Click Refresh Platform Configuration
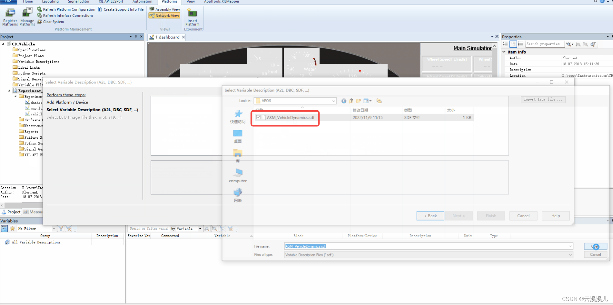 pos(66,9)
